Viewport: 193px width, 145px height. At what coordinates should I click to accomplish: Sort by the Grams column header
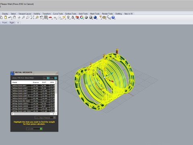37,82
